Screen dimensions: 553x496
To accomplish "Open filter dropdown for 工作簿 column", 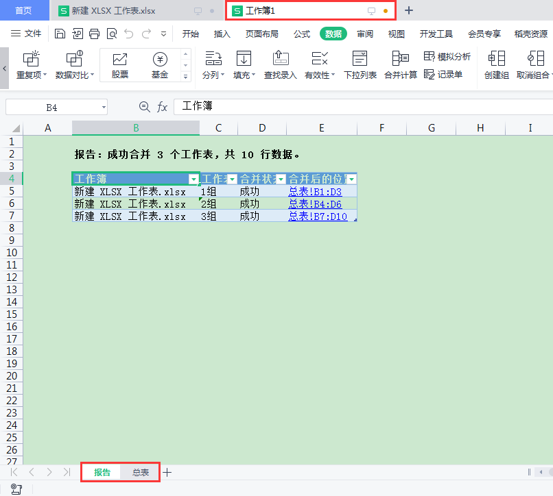I will (193, 179).
